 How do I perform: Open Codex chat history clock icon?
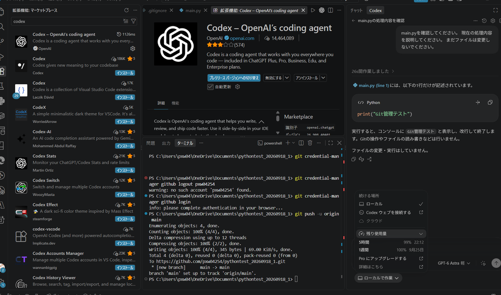coord(484,21)
